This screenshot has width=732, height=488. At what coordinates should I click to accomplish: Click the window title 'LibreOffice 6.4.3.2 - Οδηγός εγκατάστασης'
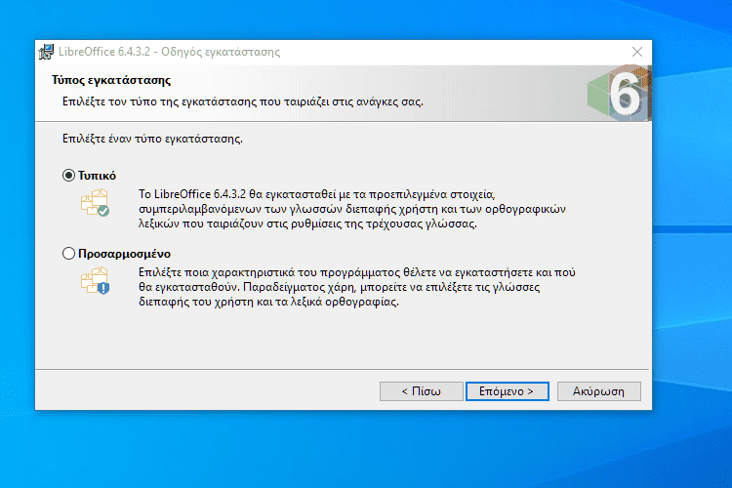click(x=169, y=52)
